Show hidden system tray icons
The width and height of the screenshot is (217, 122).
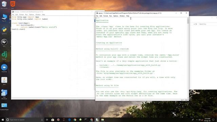point(197,120)
